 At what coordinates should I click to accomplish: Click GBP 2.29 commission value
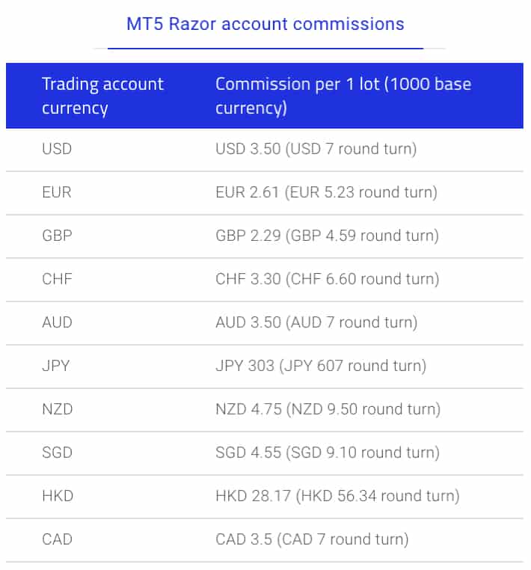click(x=327, y=236)
